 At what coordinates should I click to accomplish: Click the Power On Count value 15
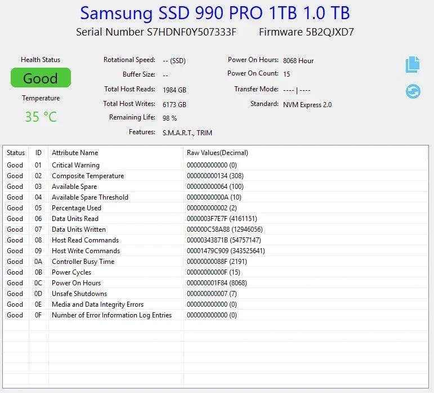(287, 74)
